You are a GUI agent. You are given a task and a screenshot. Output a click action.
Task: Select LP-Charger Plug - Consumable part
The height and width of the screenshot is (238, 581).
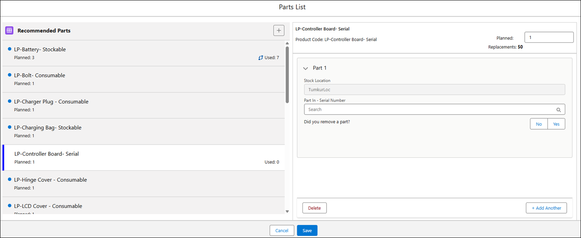(143, 106)
